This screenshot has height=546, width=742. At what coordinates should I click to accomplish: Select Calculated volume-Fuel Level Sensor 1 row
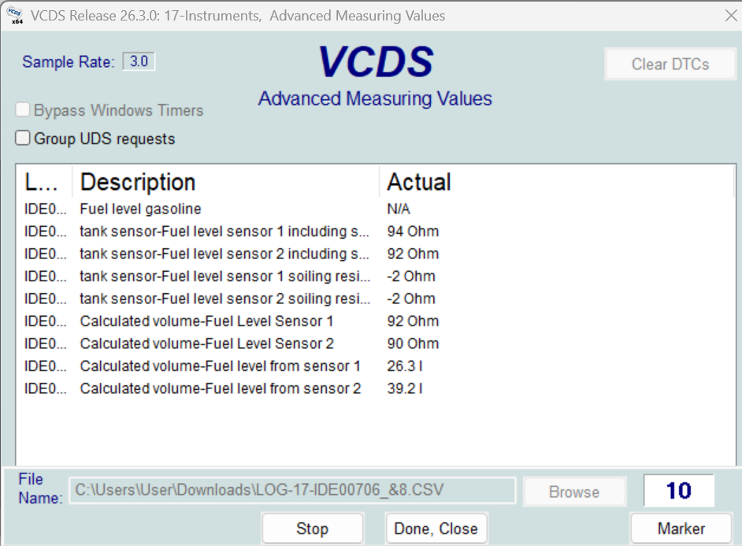coord(376,321)
